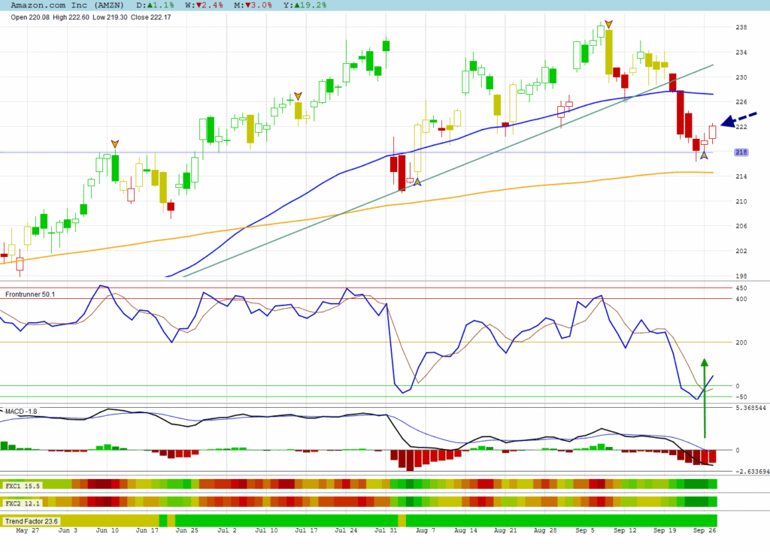
Task: Click the up-arrow marker below the late September low
Action: pyautogui.click(x=704, y=155)
